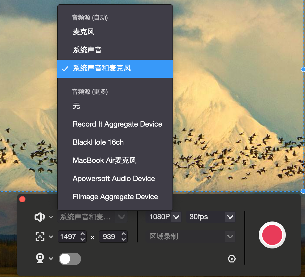Select Apowersoft Audio Device
The image size is (305, 277).
pyautogui.click(x=115, y=178)
